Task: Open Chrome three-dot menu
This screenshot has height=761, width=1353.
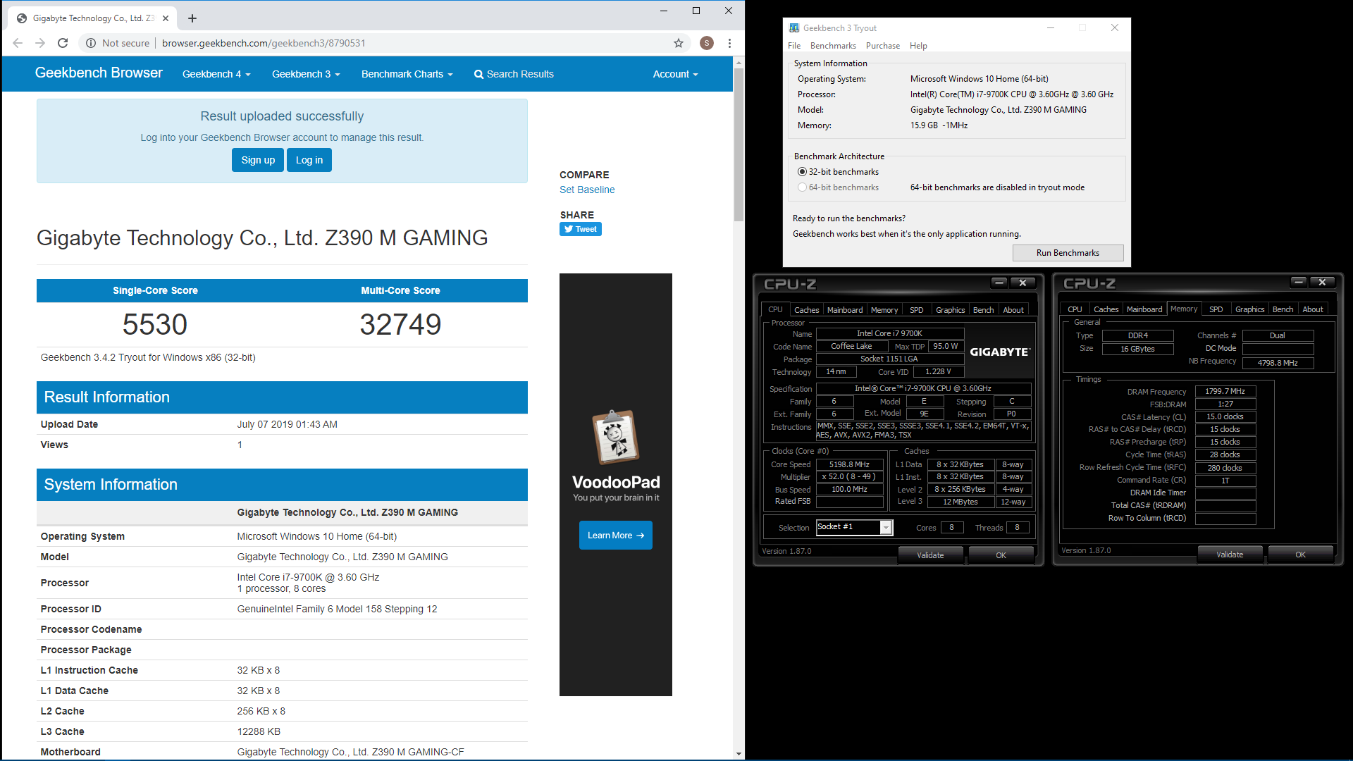Action: click(x=729, y=43)
